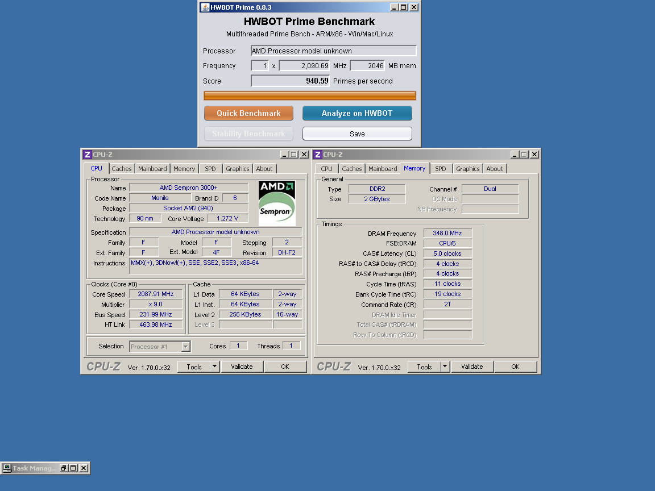
Task: Click the Level 2 256 KBytes cache value
Action: [245, 314]
